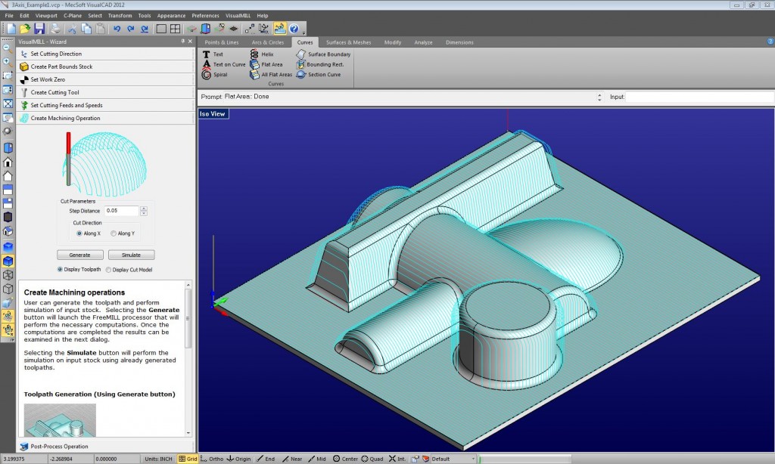Toggle Grid snap in the status bar
The width and height of the screenshot is (775, 464).
186,459
